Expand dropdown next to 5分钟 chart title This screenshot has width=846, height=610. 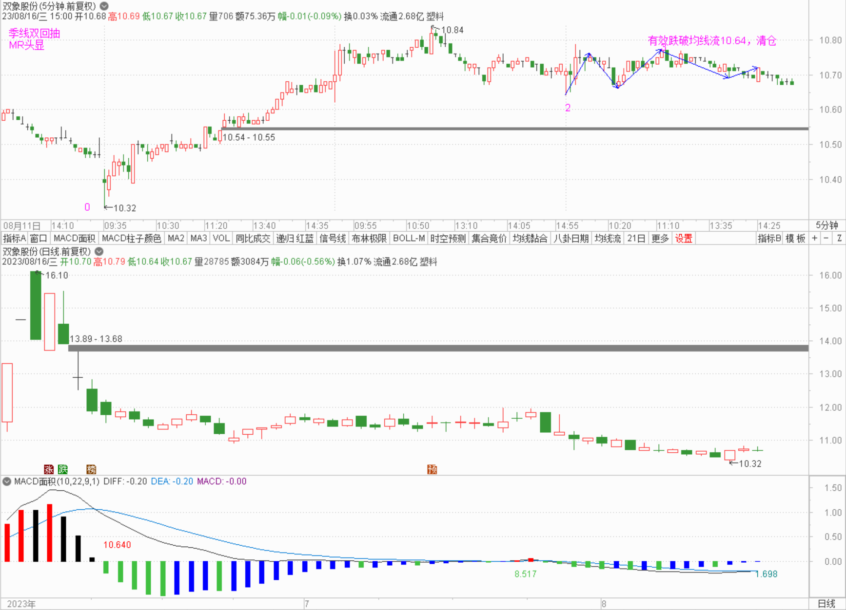click(x=104, y=6)
